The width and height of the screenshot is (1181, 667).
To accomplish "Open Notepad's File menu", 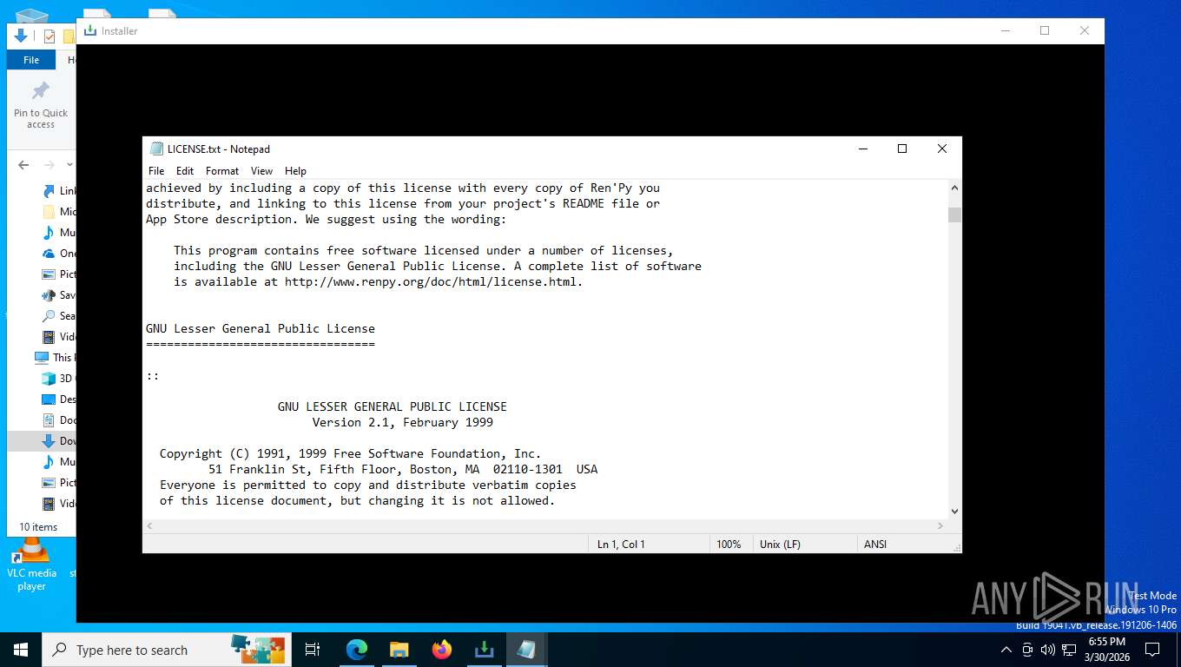I will [x=156, y=171].
